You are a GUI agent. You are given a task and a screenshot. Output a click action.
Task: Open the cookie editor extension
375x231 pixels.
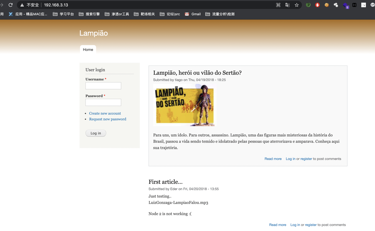(x=327, y=5)
